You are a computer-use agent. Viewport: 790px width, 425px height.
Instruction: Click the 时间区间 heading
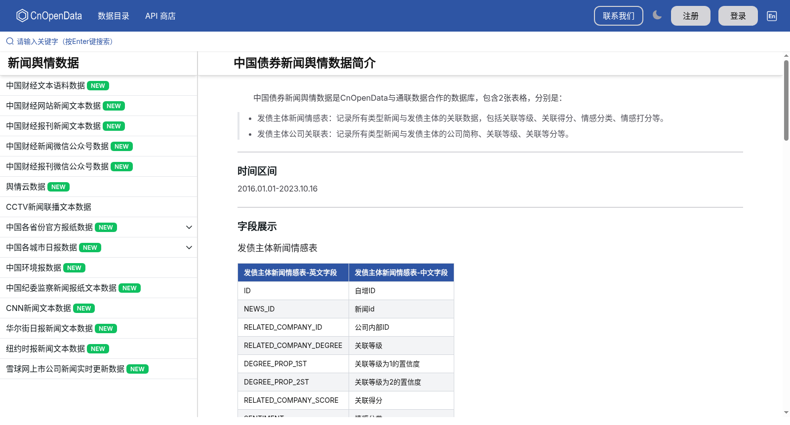tap(257, 171)
